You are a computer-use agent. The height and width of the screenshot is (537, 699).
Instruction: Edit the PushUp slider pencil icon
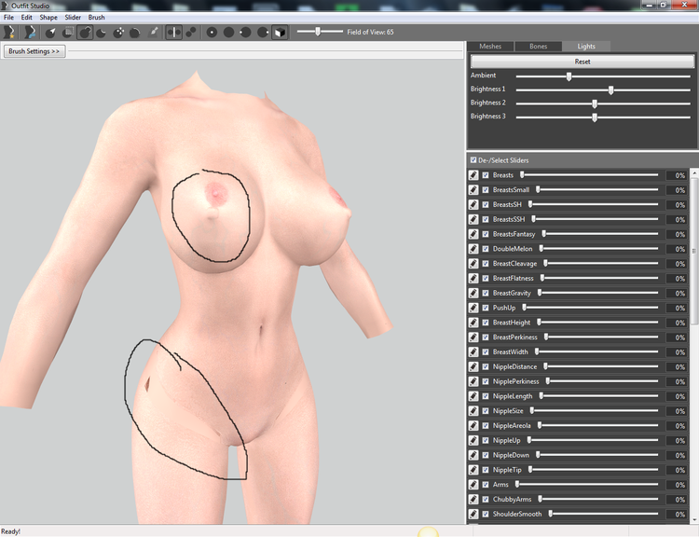(473, 308)
